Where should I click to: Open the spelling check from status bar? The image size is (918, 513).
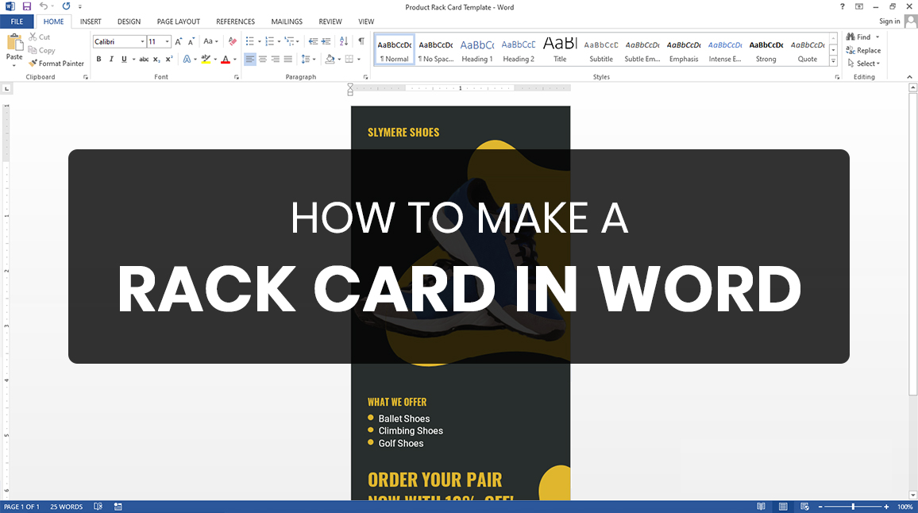pos(98,506)
